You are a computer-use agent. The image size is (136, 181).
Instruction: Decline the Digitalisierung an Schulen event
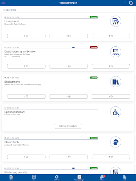tap(69, 66)
